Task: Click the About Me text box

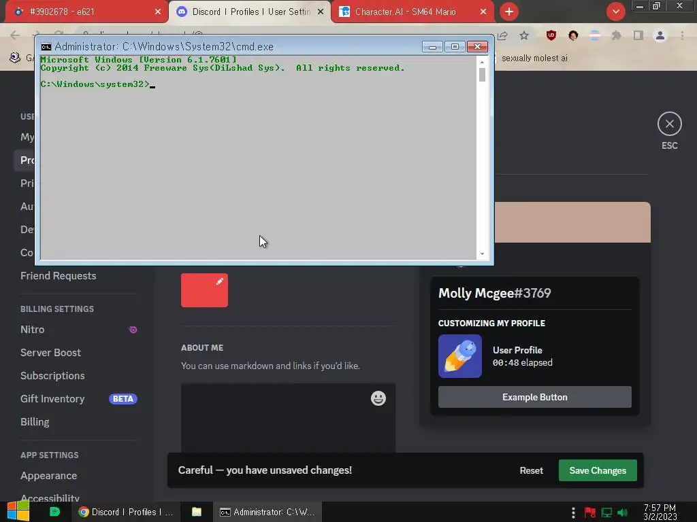Action: pos(288,418)
